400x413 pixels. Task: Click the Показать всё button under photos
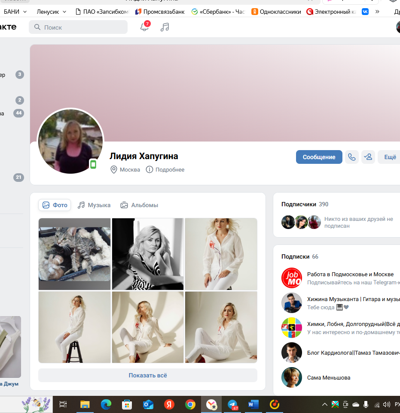(148, 375)
